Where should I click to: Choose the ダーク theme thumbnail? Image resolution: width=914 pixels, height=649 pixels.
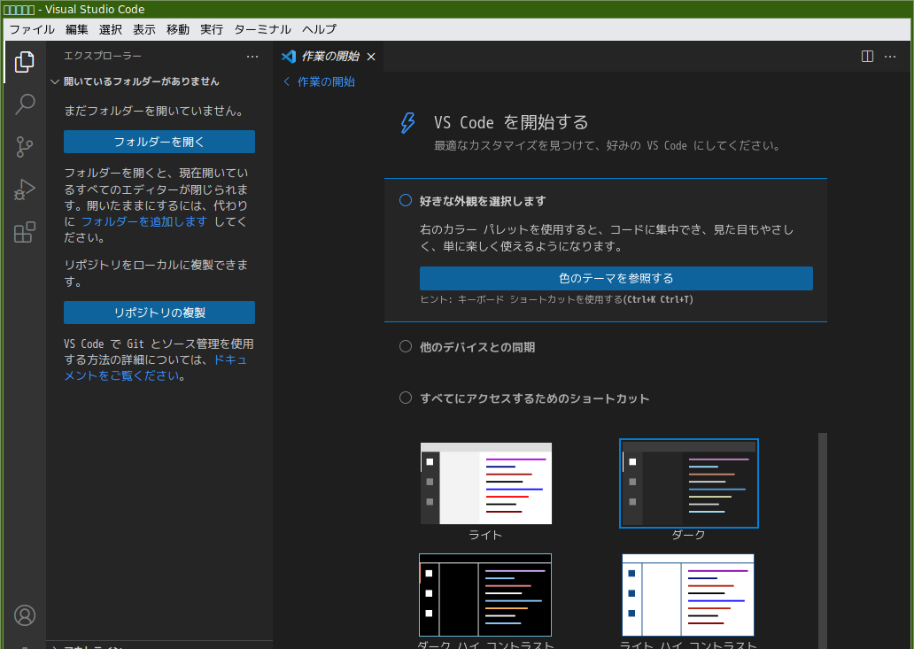(689, 483)
